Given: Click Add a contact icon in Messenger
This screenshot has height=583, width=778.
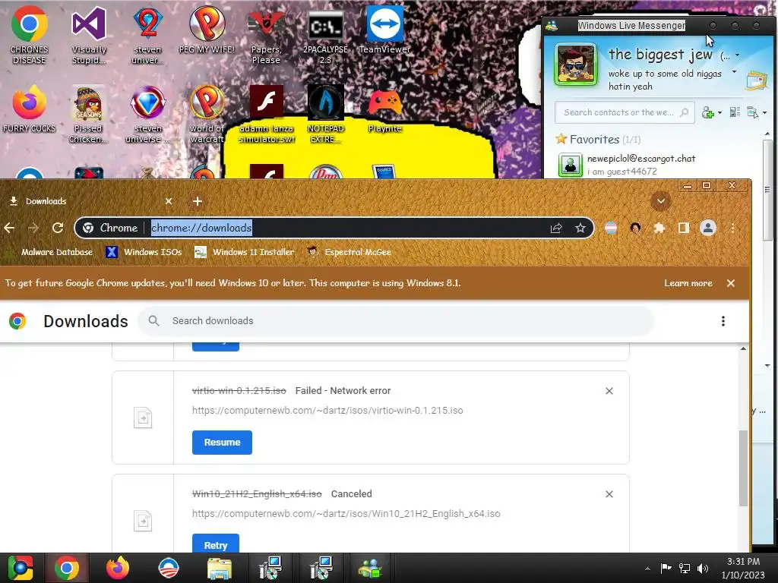Looking at the screenshot, I should point(708,113).
